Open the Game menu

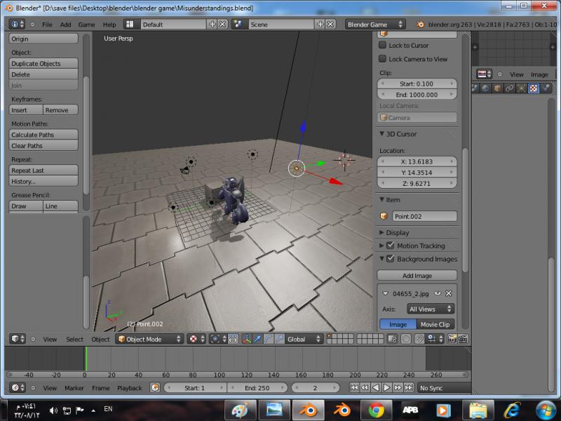tap(86, 25)
